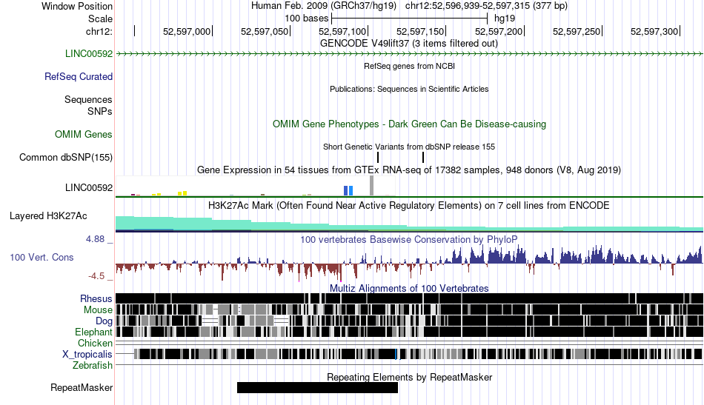Screen dimensions: 704x405
Task: Select the Dog alignment label
Action: 104,321
